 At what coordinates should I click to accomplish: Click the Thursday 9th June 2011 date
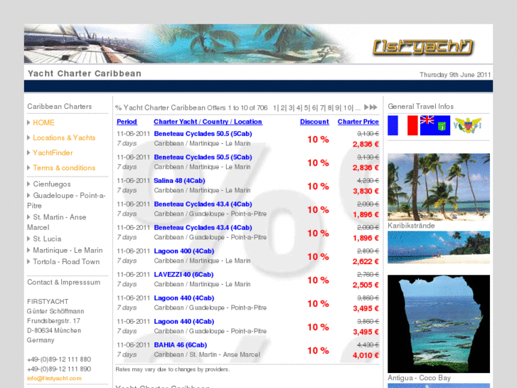point(455,75)
